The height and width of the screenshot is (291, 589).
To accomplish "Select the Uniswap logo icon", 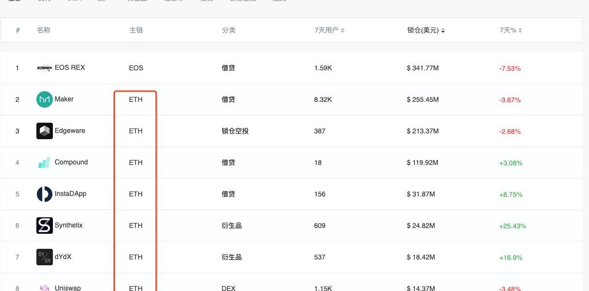I will (x=45, y=288).
